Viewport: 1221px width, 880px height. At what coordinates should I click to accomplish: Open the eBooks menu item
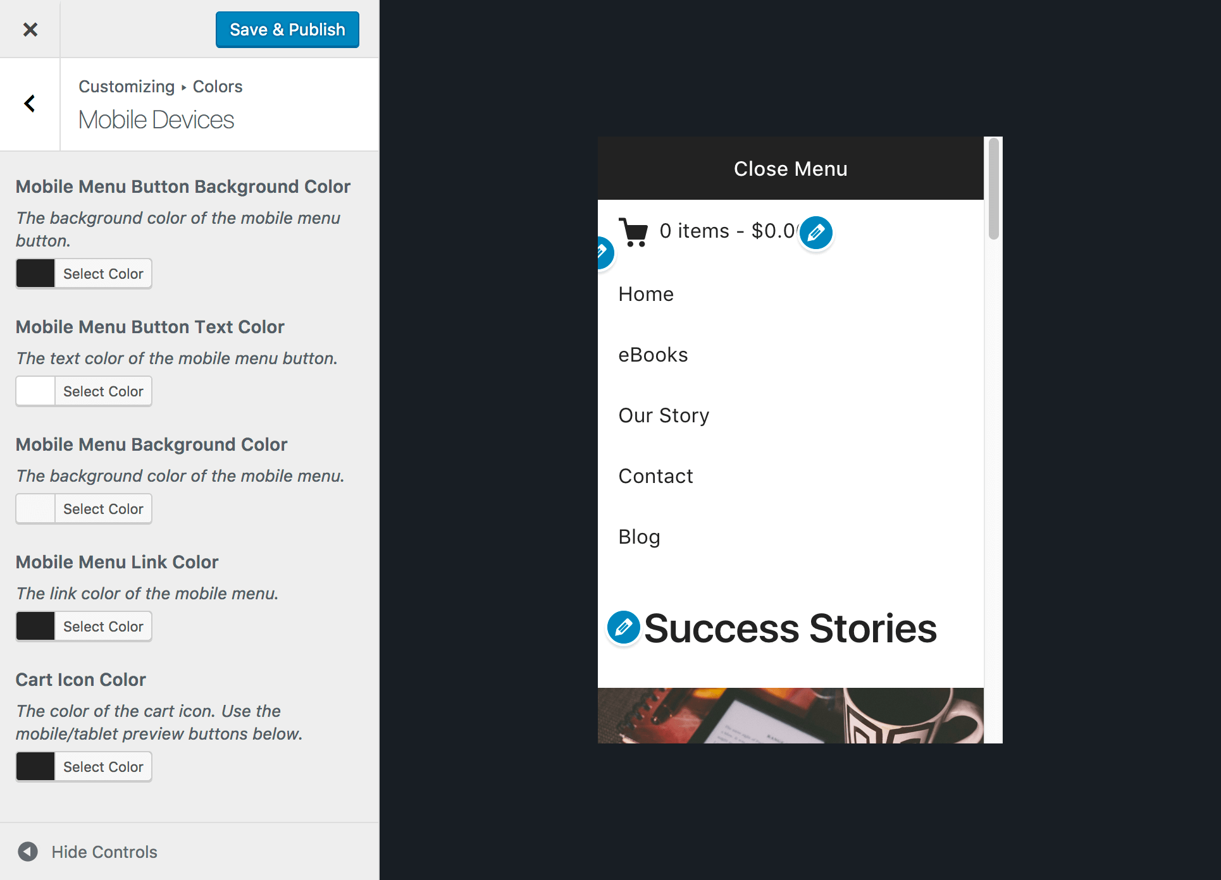(653, 355)
